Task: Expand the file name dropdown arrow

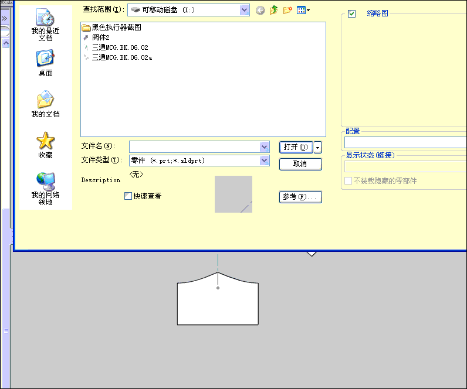Action: pos(264,146)
